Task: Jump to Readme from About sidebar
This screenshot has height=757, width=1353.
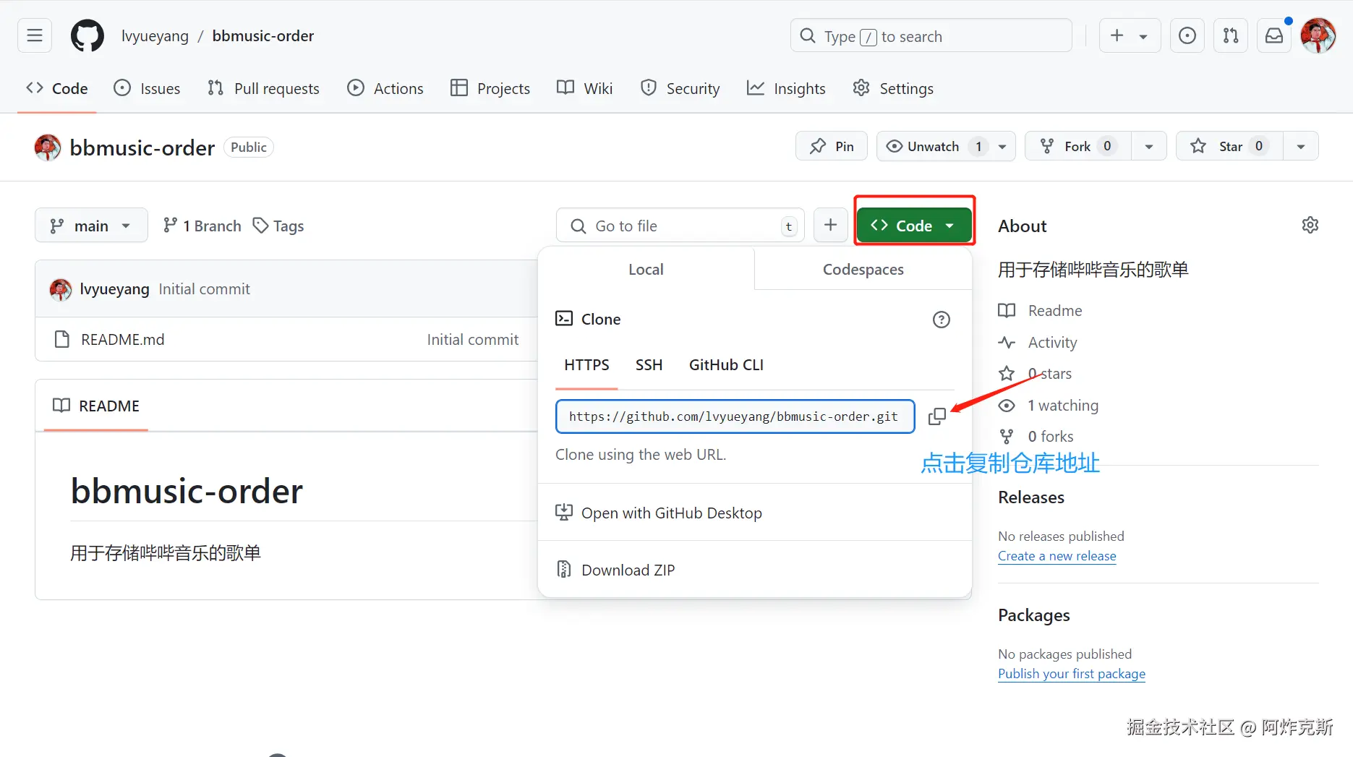Action: [x=1041, y=311]
